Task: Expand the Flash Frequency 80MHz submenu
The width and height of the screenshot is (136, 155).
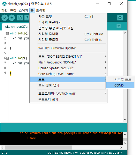Action: coord(69,62)
